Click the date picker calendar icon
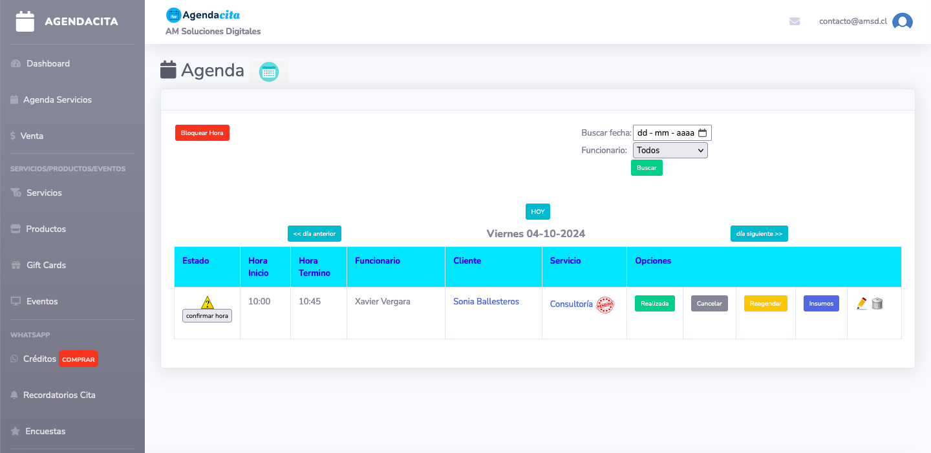This screenshot has height=453, width=931. point(703,133)
